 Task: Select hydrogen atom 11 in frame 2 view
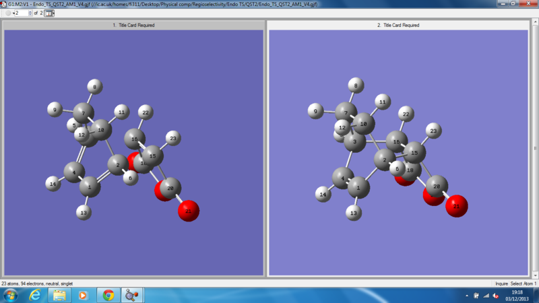coord(383,102)
